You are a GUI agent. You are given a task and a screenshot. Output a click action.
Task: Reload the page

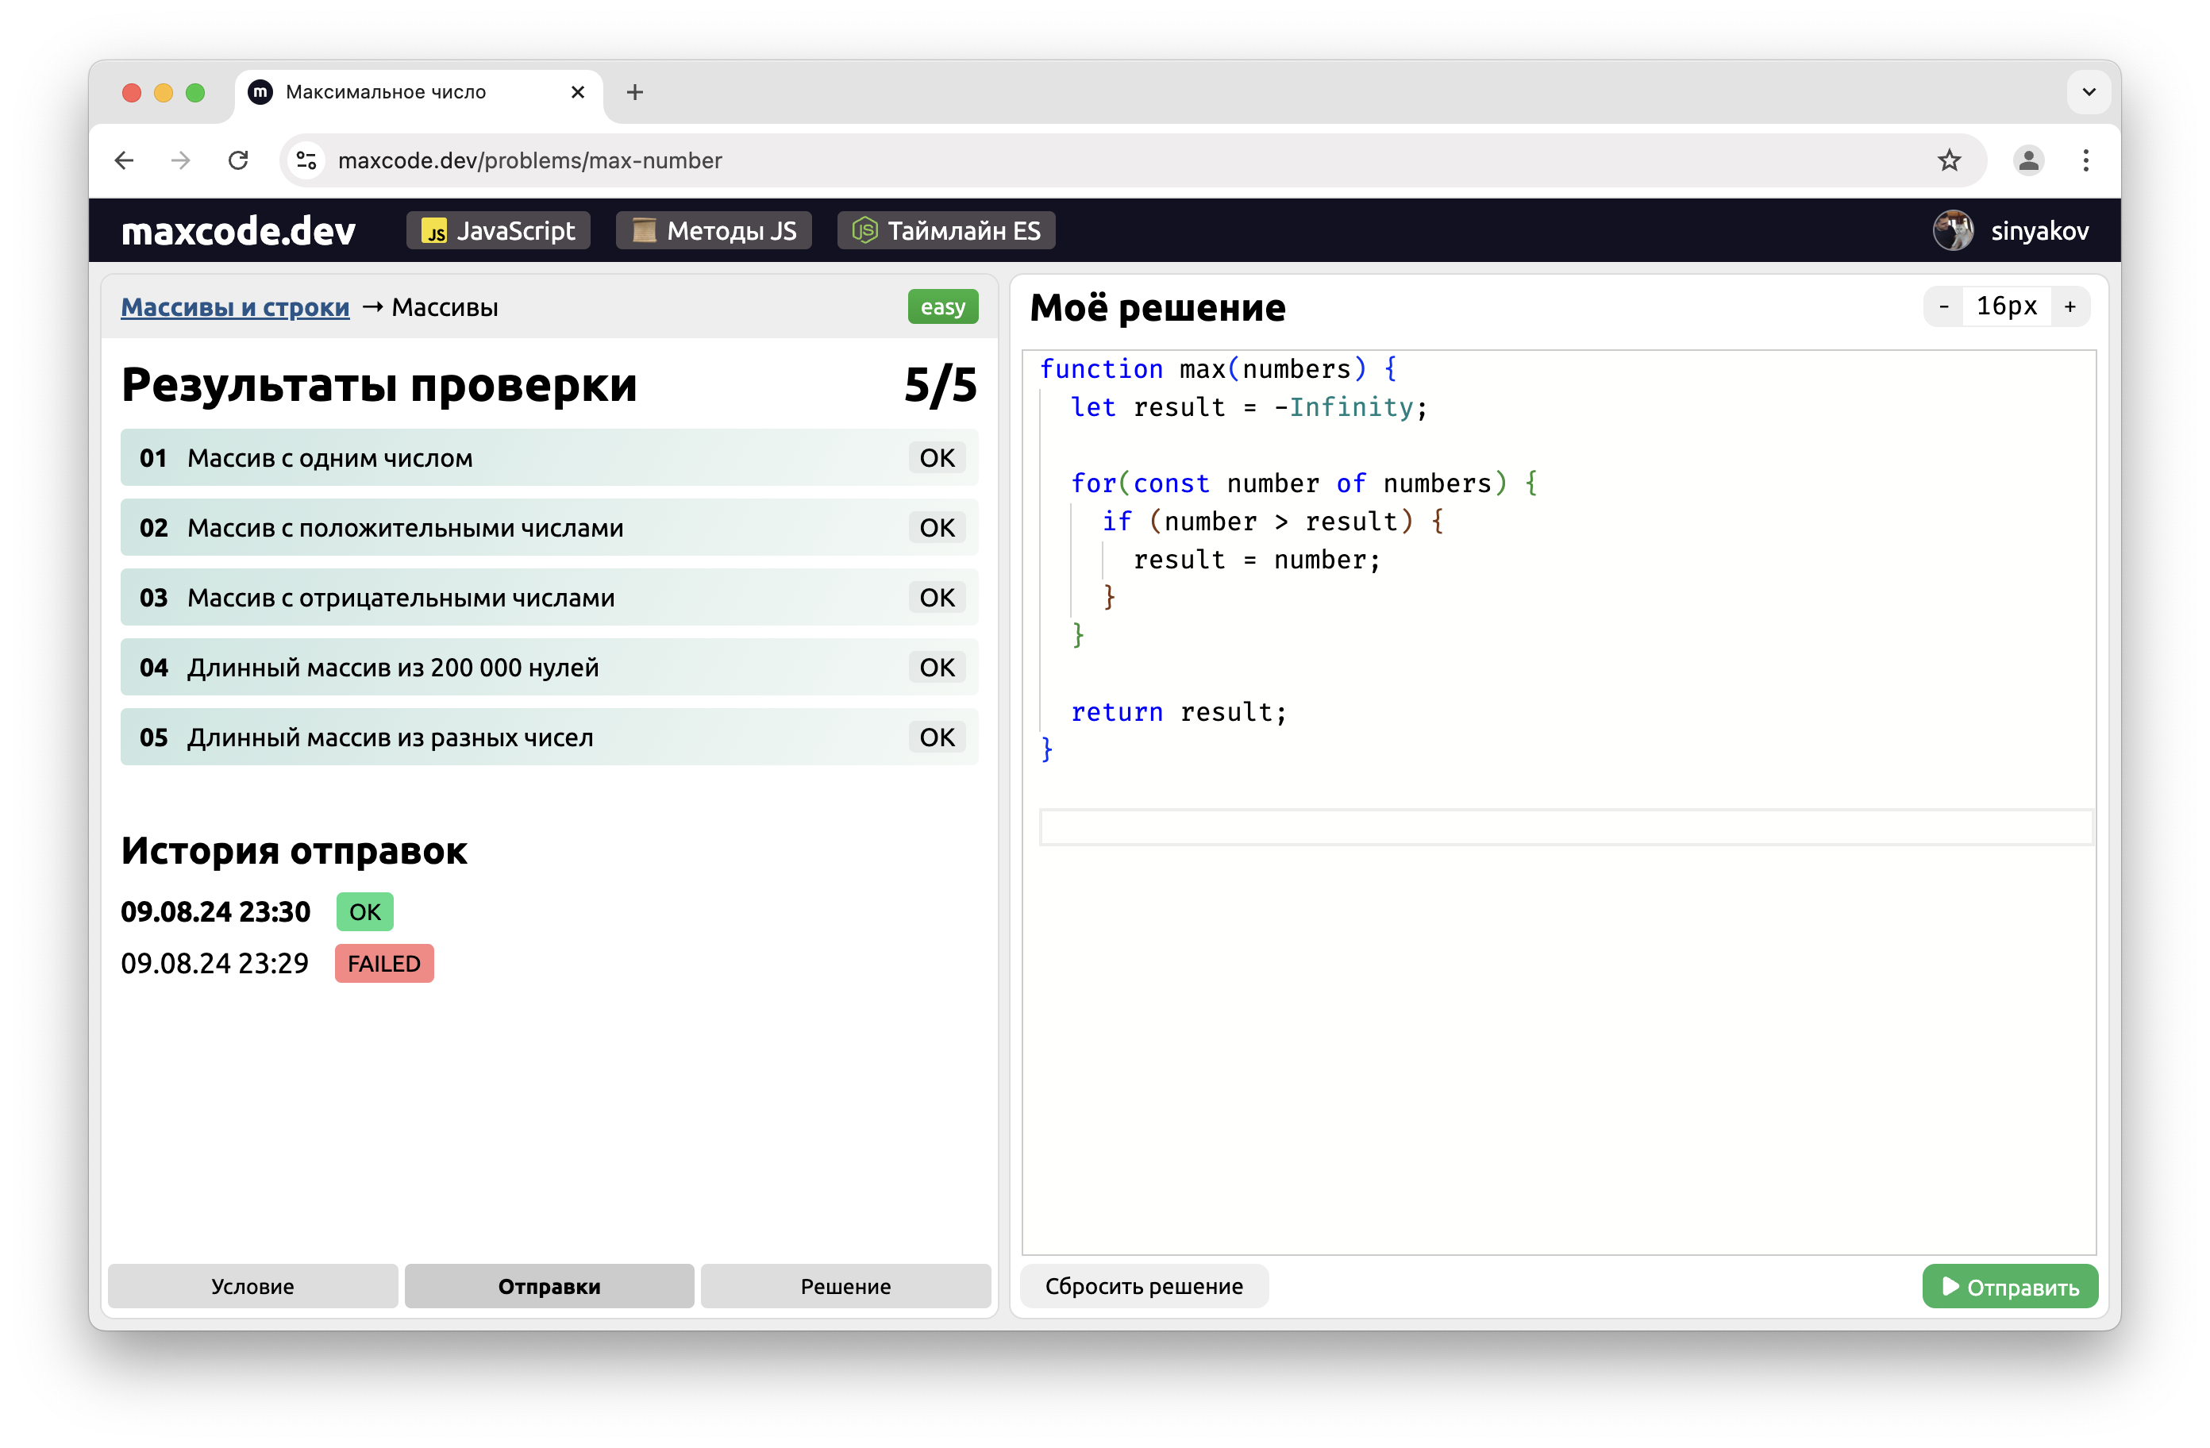click(x=239, y=160)
